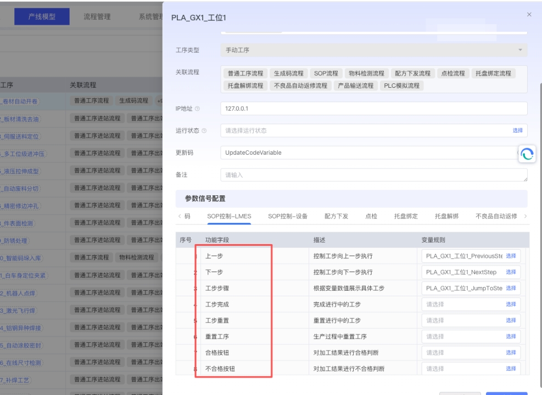Select the 产线模型 navigation button

[42, 16]
